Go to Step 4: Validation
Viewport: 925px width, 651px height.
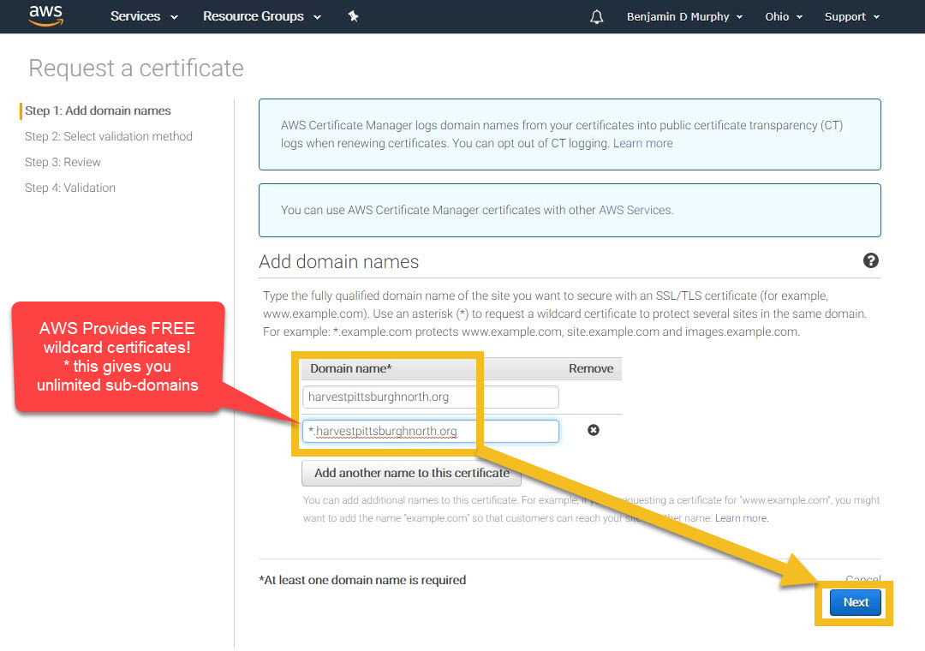pos(69,188)
